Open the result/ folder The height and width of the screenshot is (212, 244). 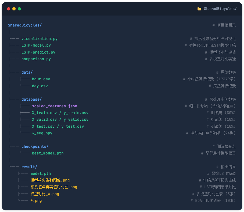(29, 167)
